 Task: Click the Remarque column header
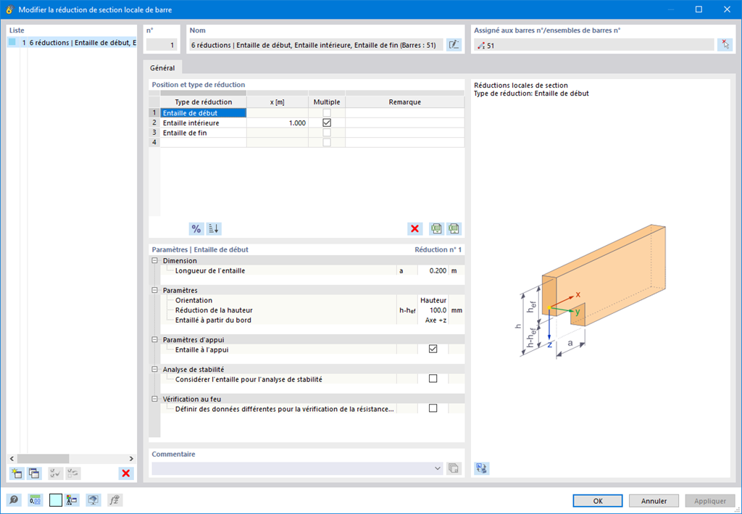(x=404, y=102)
